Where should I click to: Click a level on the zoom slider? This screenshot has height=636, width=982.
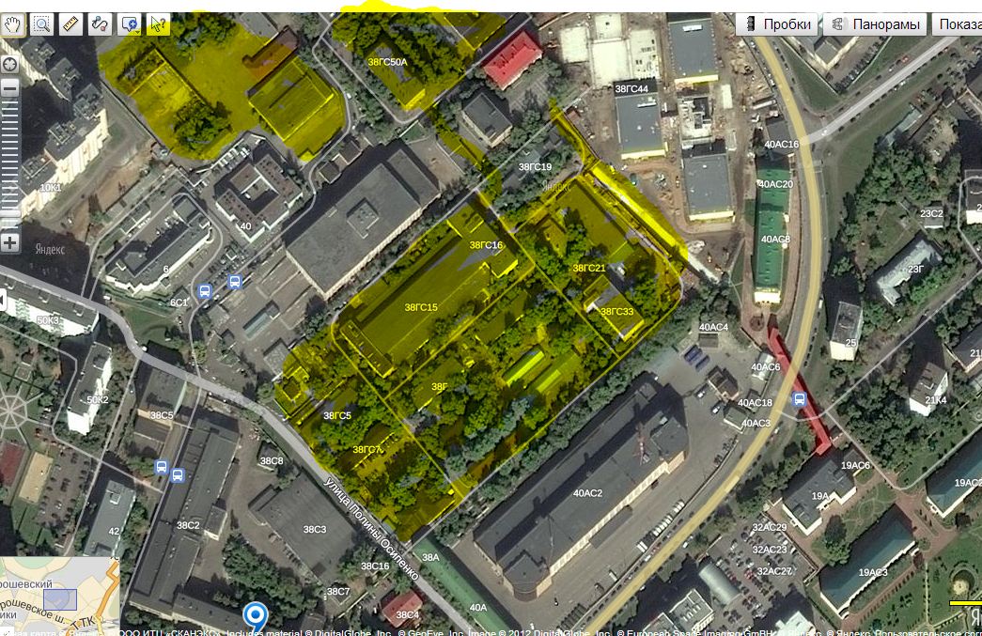pos(10,160)
